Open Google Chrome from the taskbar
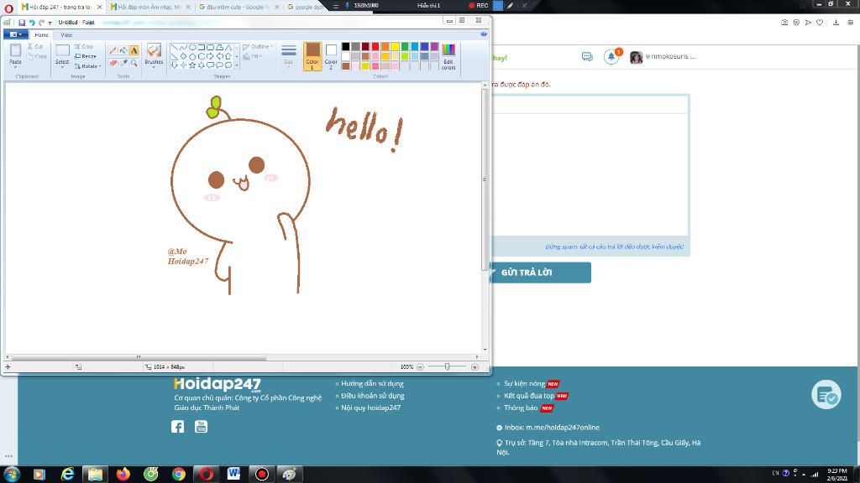860x483 pixels. click(x=179, y=474)
